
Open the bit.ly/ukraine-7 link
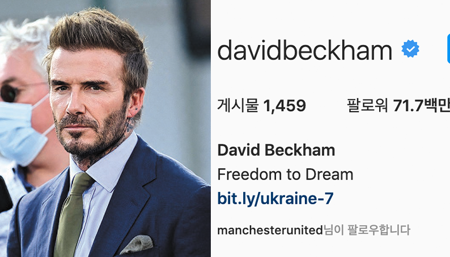click(x=275, y=199)
